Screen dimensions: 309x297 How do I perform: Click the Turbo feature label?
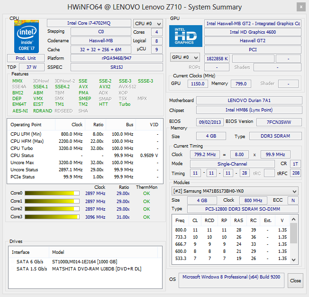[x=125, y=104]
